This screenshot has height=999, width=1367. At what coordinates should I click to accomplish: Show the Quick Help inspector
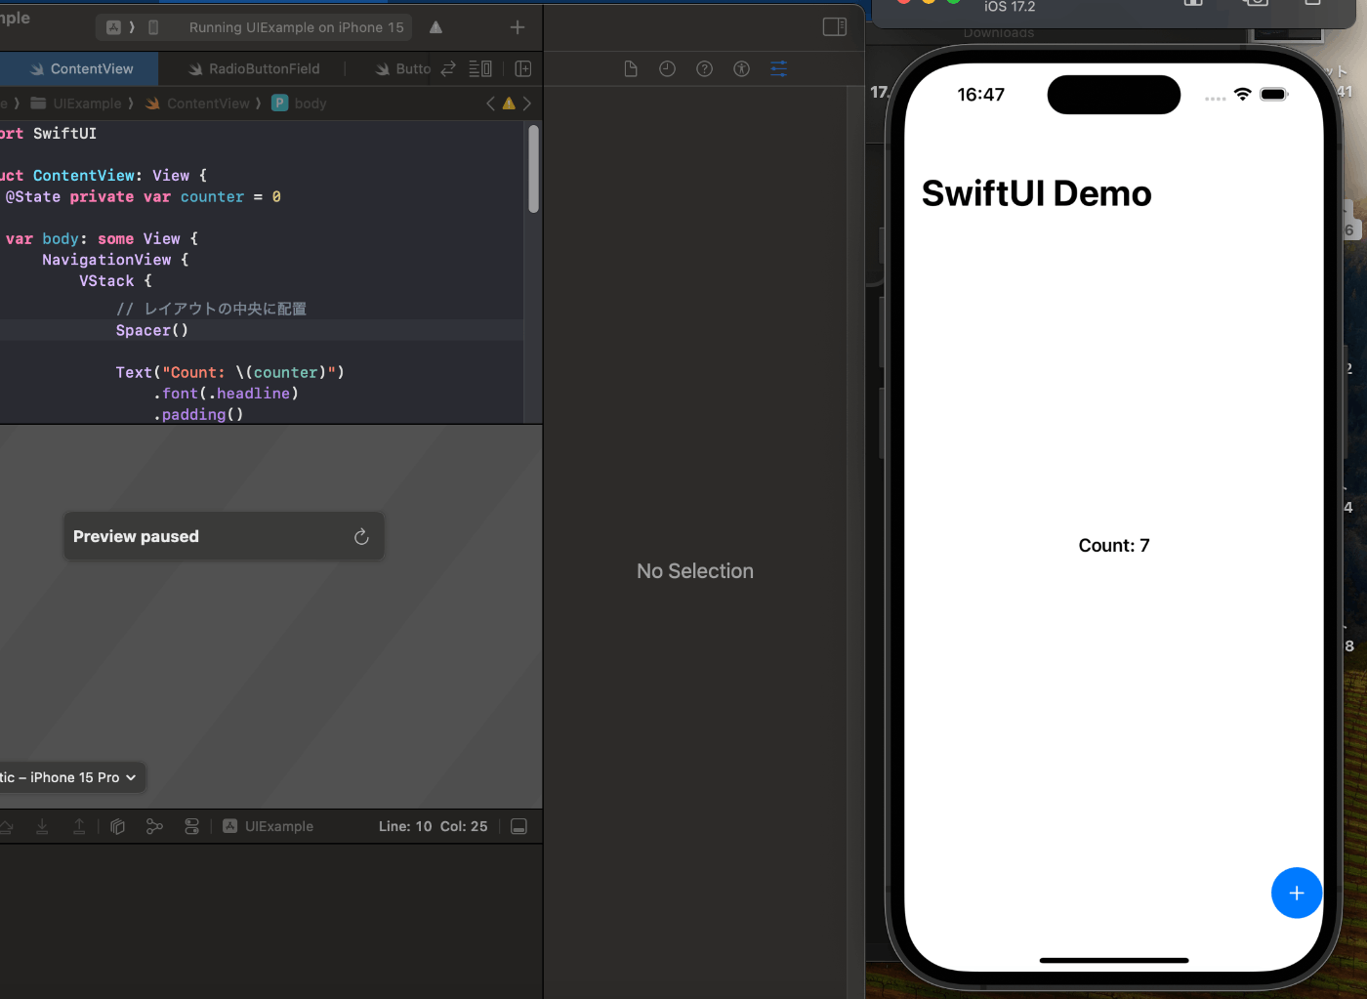[704, 68]
